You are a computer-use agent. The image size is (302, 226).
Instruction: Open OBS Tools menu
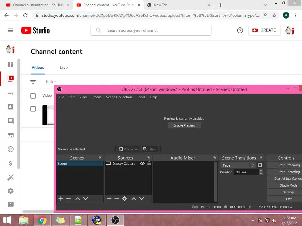pos(141,97)
